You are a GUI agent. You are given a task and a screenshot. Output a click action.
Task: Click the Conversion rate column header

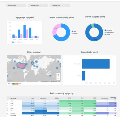click(113, 98)
